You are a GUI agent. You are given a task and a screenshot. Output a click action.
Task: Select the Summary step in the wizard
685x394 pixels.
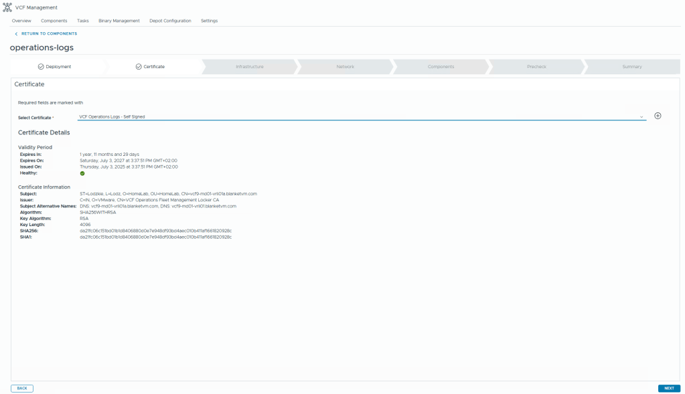(x=631, y=67)
